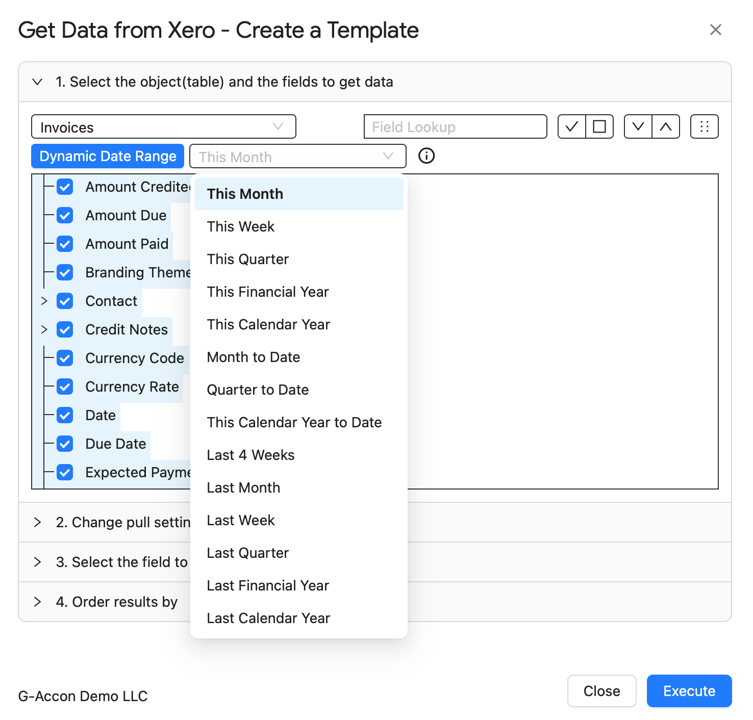
Task: Select the Due Date field label
Action: [116, 444]
